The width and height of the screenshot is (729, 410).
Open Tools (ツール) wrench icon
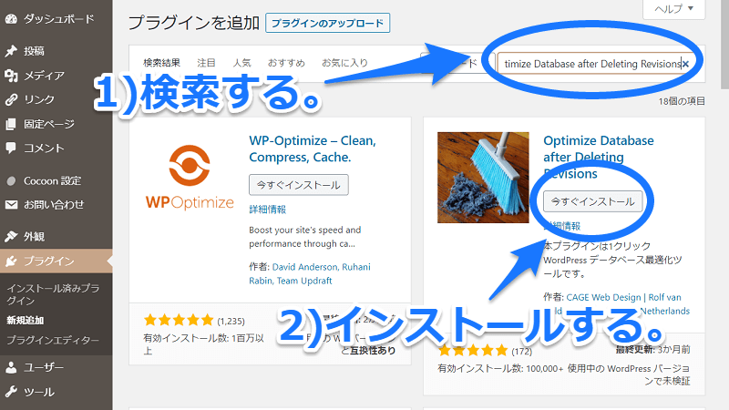click(x=11, y=392)
